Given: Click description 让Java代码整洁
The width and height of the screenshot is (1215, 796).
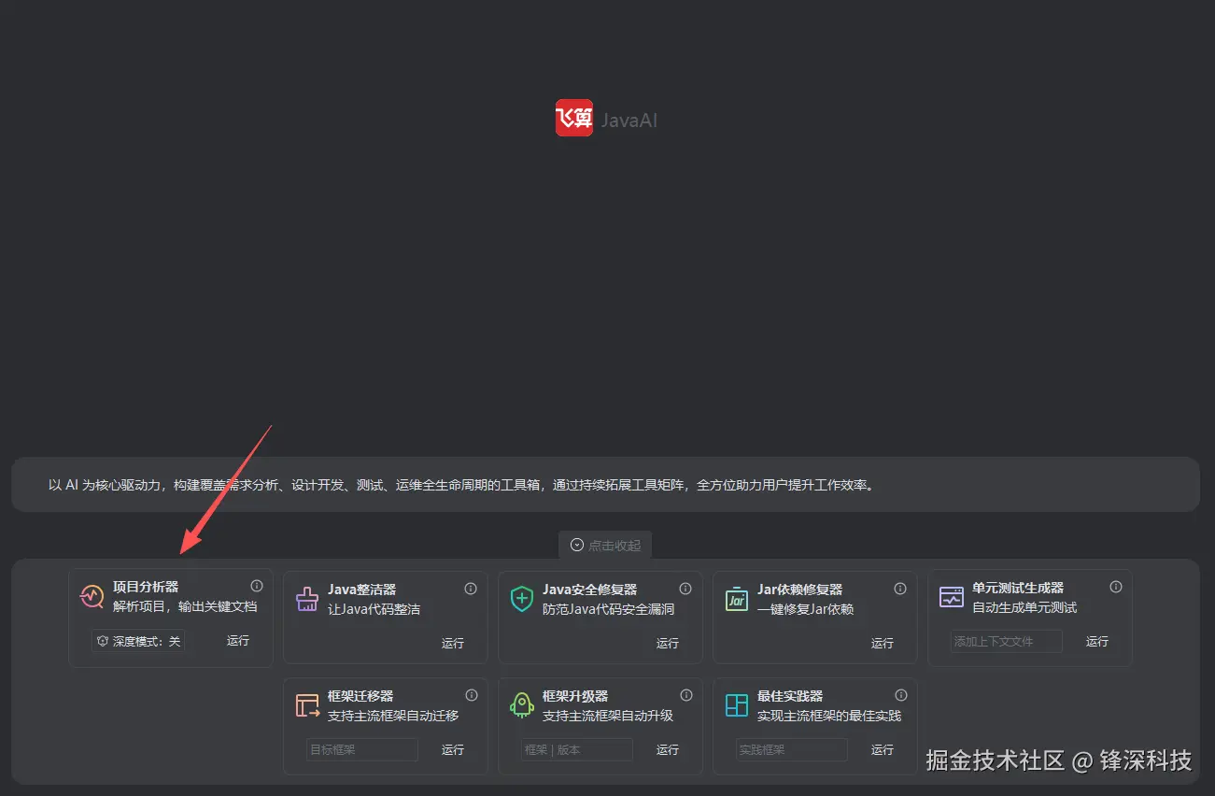Looking at the screenshot, I should coord(374,609).
